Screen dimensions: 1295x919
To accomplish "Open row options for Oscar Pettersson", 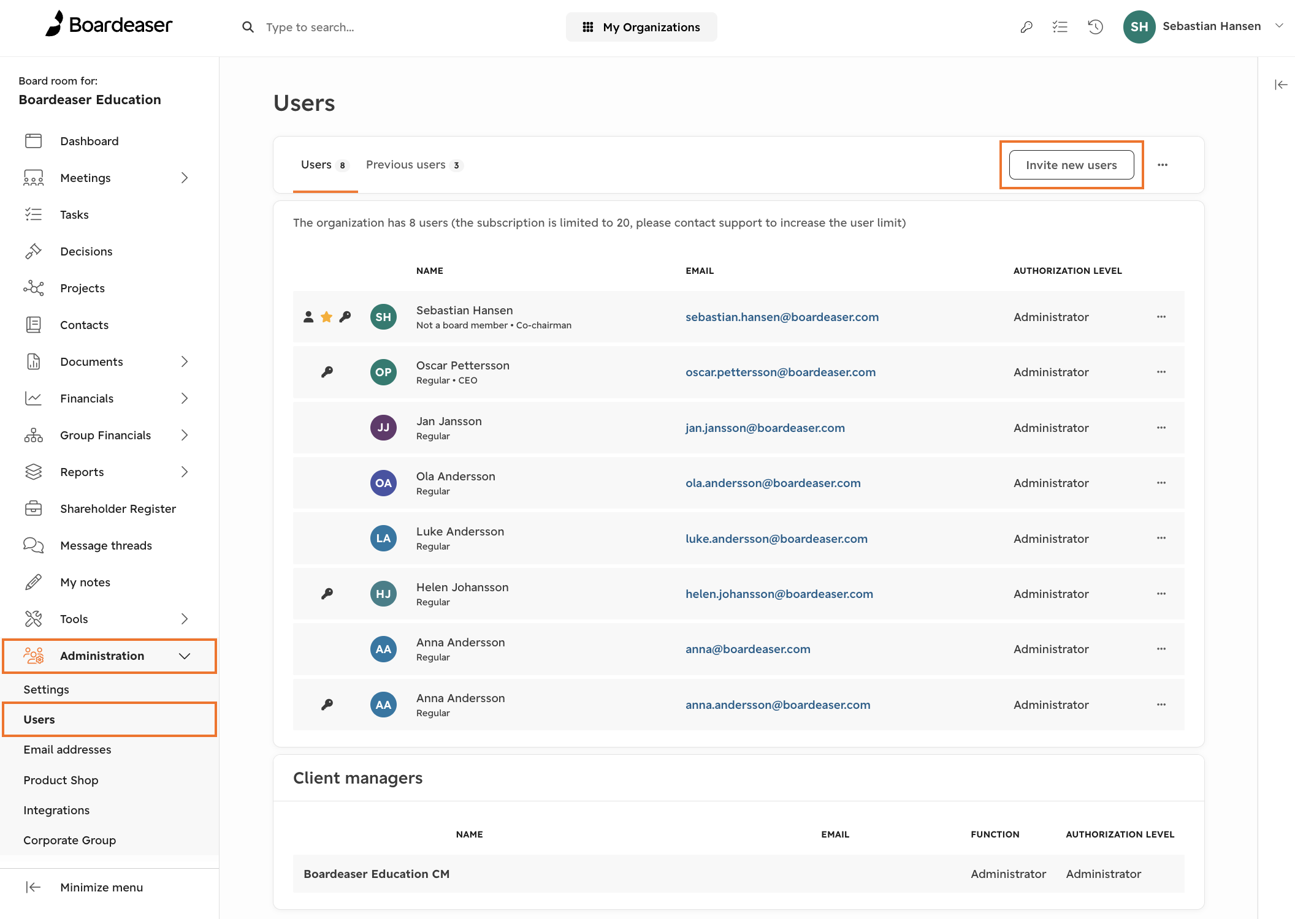I will click(x=1161, y=372).
